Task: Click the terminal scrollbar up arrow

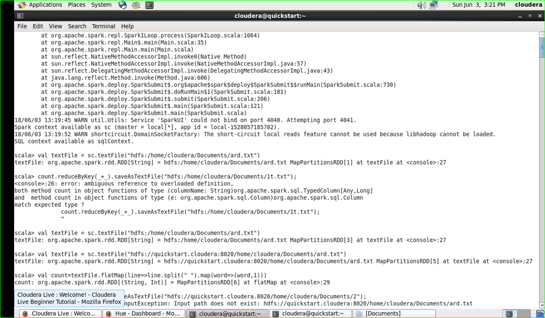Action: click(x=542, y=35)
